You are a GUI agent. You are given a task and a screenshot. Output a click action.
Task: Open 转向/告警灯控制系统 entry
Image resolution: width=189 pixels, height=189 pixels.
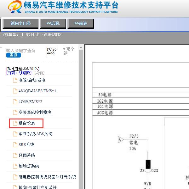point(37,187)
